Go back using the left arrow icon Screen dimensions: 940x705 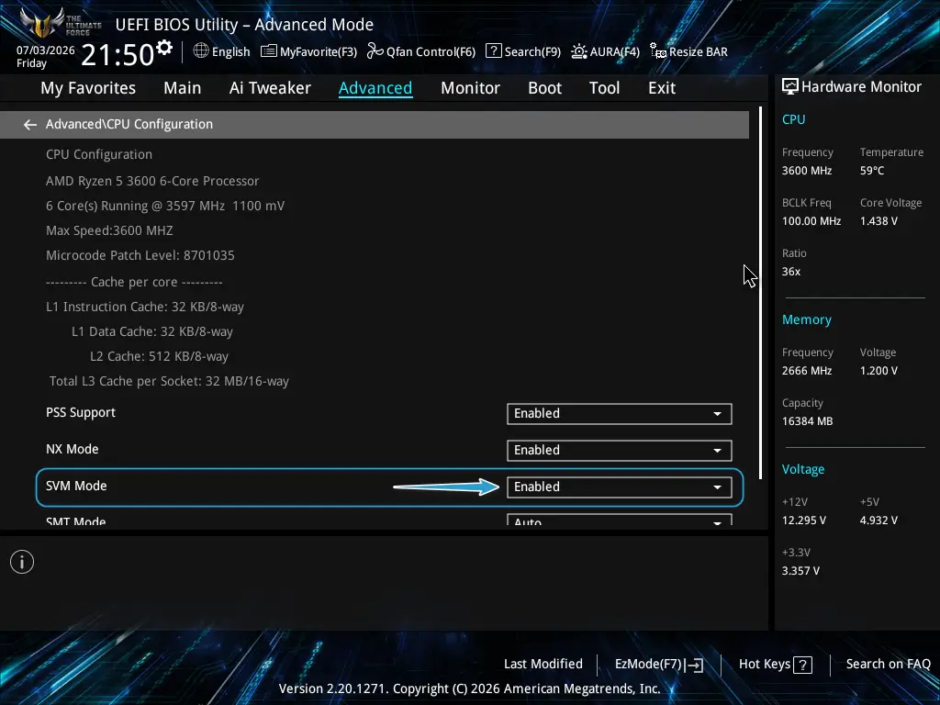30,125
